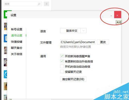Image resolution: width=129 pixels, height=100 pixels.
Task: Check 保留聊天记录 option
Action: coord(62,71)
